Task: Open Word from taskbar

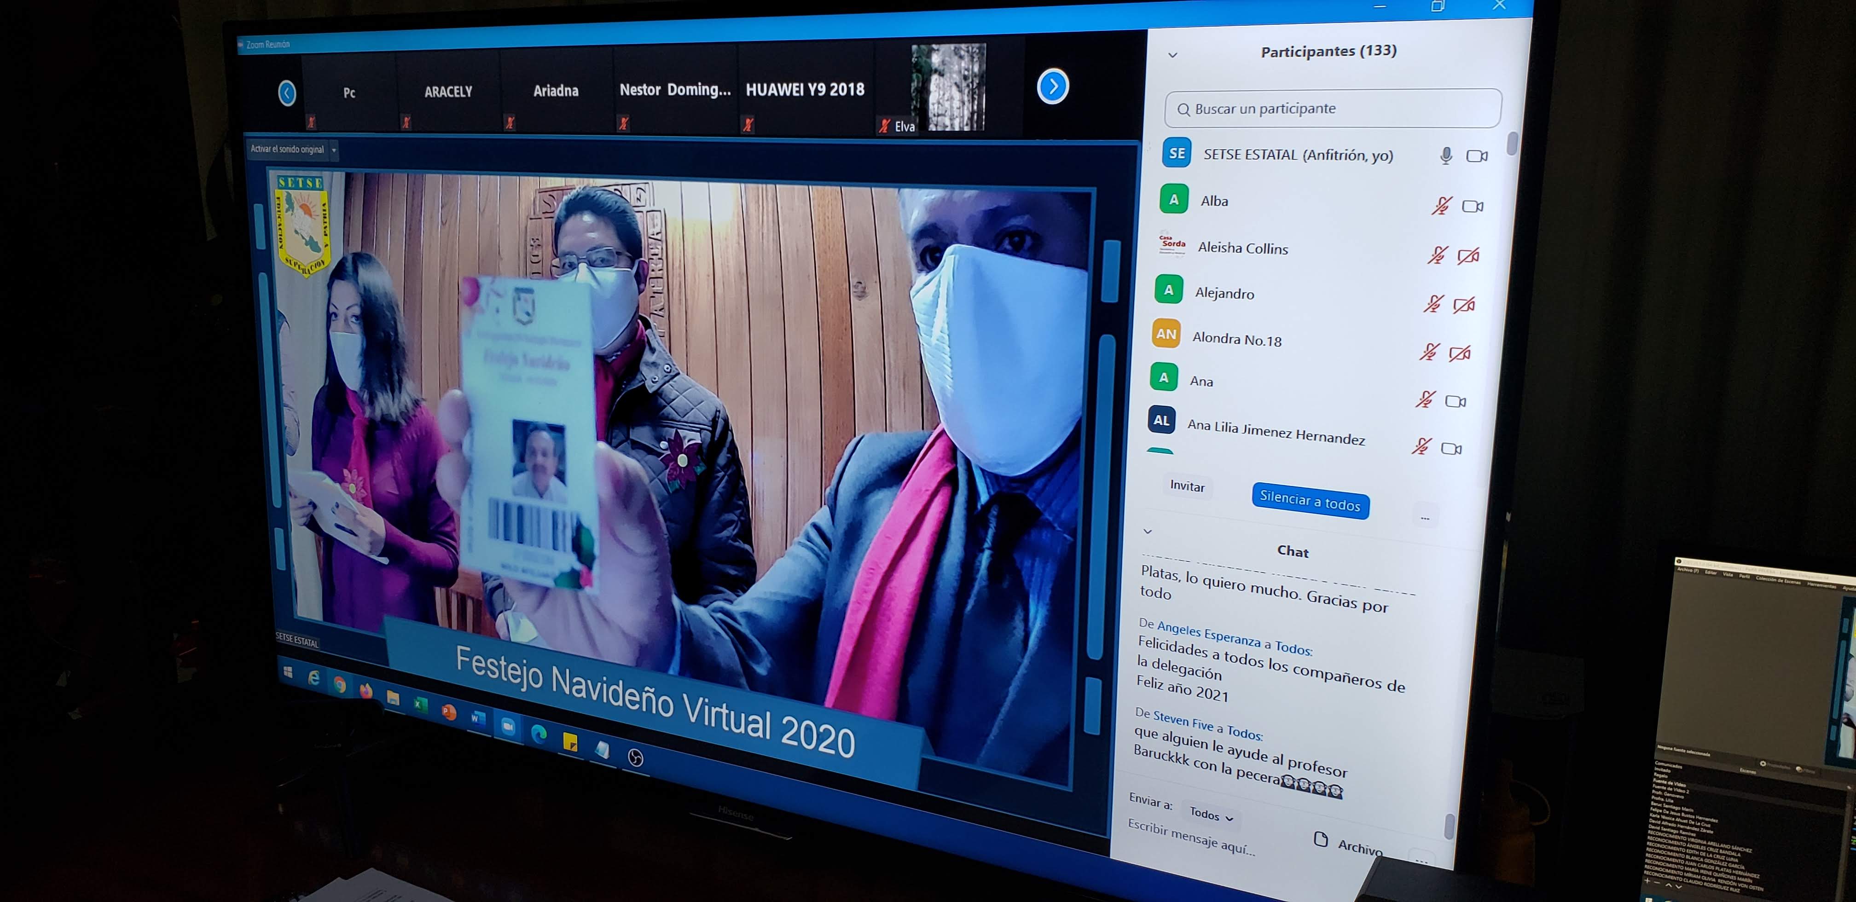Action: 477,718
